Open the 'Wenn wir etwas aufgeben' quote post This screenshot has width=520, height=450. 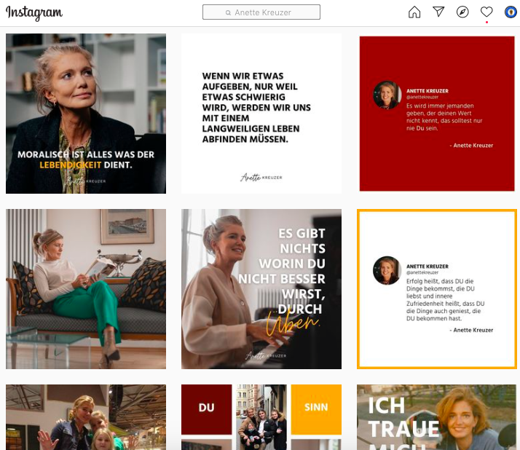point(261,114)
